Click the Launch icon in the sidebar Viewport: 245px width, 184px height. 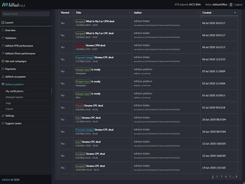(3, 22)
